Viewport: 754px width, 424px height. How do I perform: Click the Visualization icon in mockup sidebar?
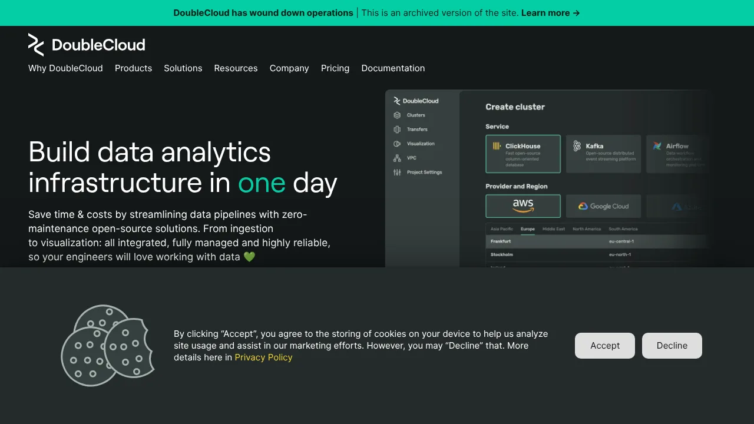(397, 144)
